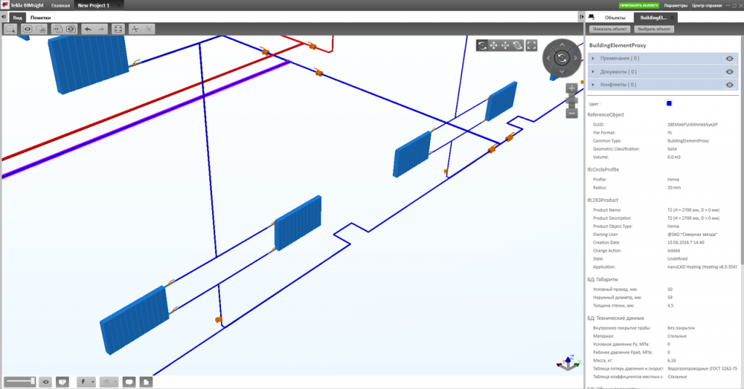The height and width of the screenshot is (389, 744).
Task: Expand the Примечания (0) section
Action: [593, 58]
